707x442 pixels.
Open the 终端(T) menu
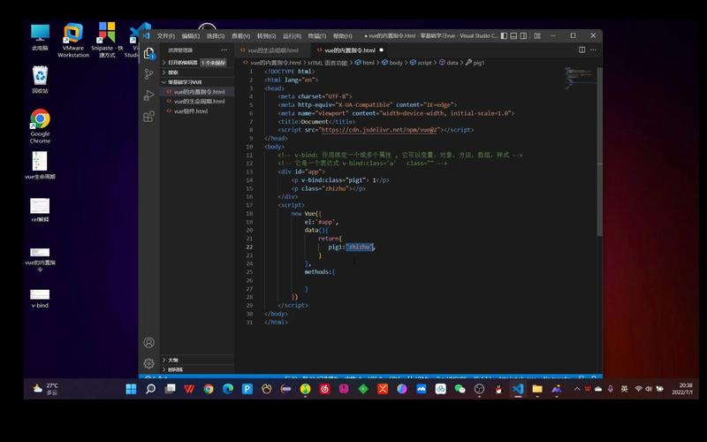tap(317, 36)
